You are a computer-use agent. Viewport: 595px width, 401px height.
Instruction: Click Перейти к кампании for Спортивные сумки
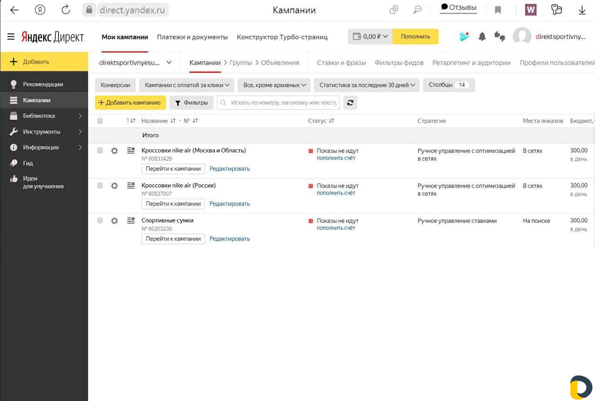coord(173,239)
